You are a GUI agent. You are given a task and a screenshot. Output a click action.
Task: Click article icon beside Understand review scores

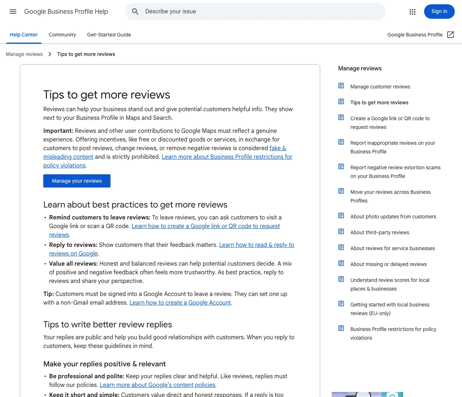(341, 279)
